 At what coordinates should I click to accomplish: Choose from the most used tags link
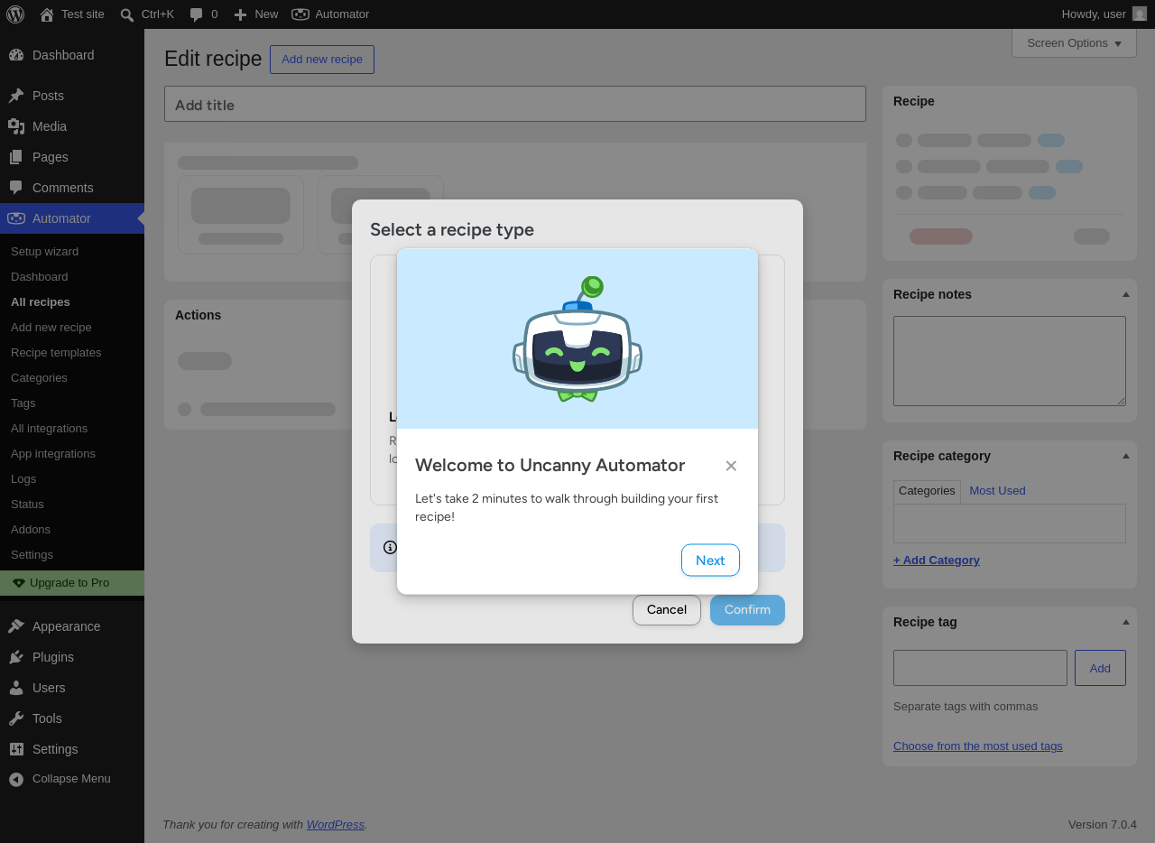click(978, 746)
